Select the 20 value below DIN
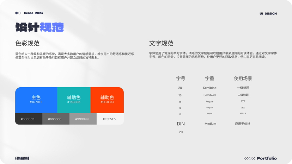Image resolution: width=292 pixels, height=164 pixels. coord(181,132)
